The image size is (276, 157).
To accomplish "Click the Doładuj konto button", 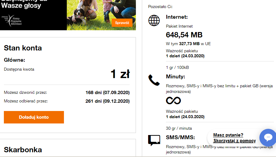I will click(x=34, y=117).
